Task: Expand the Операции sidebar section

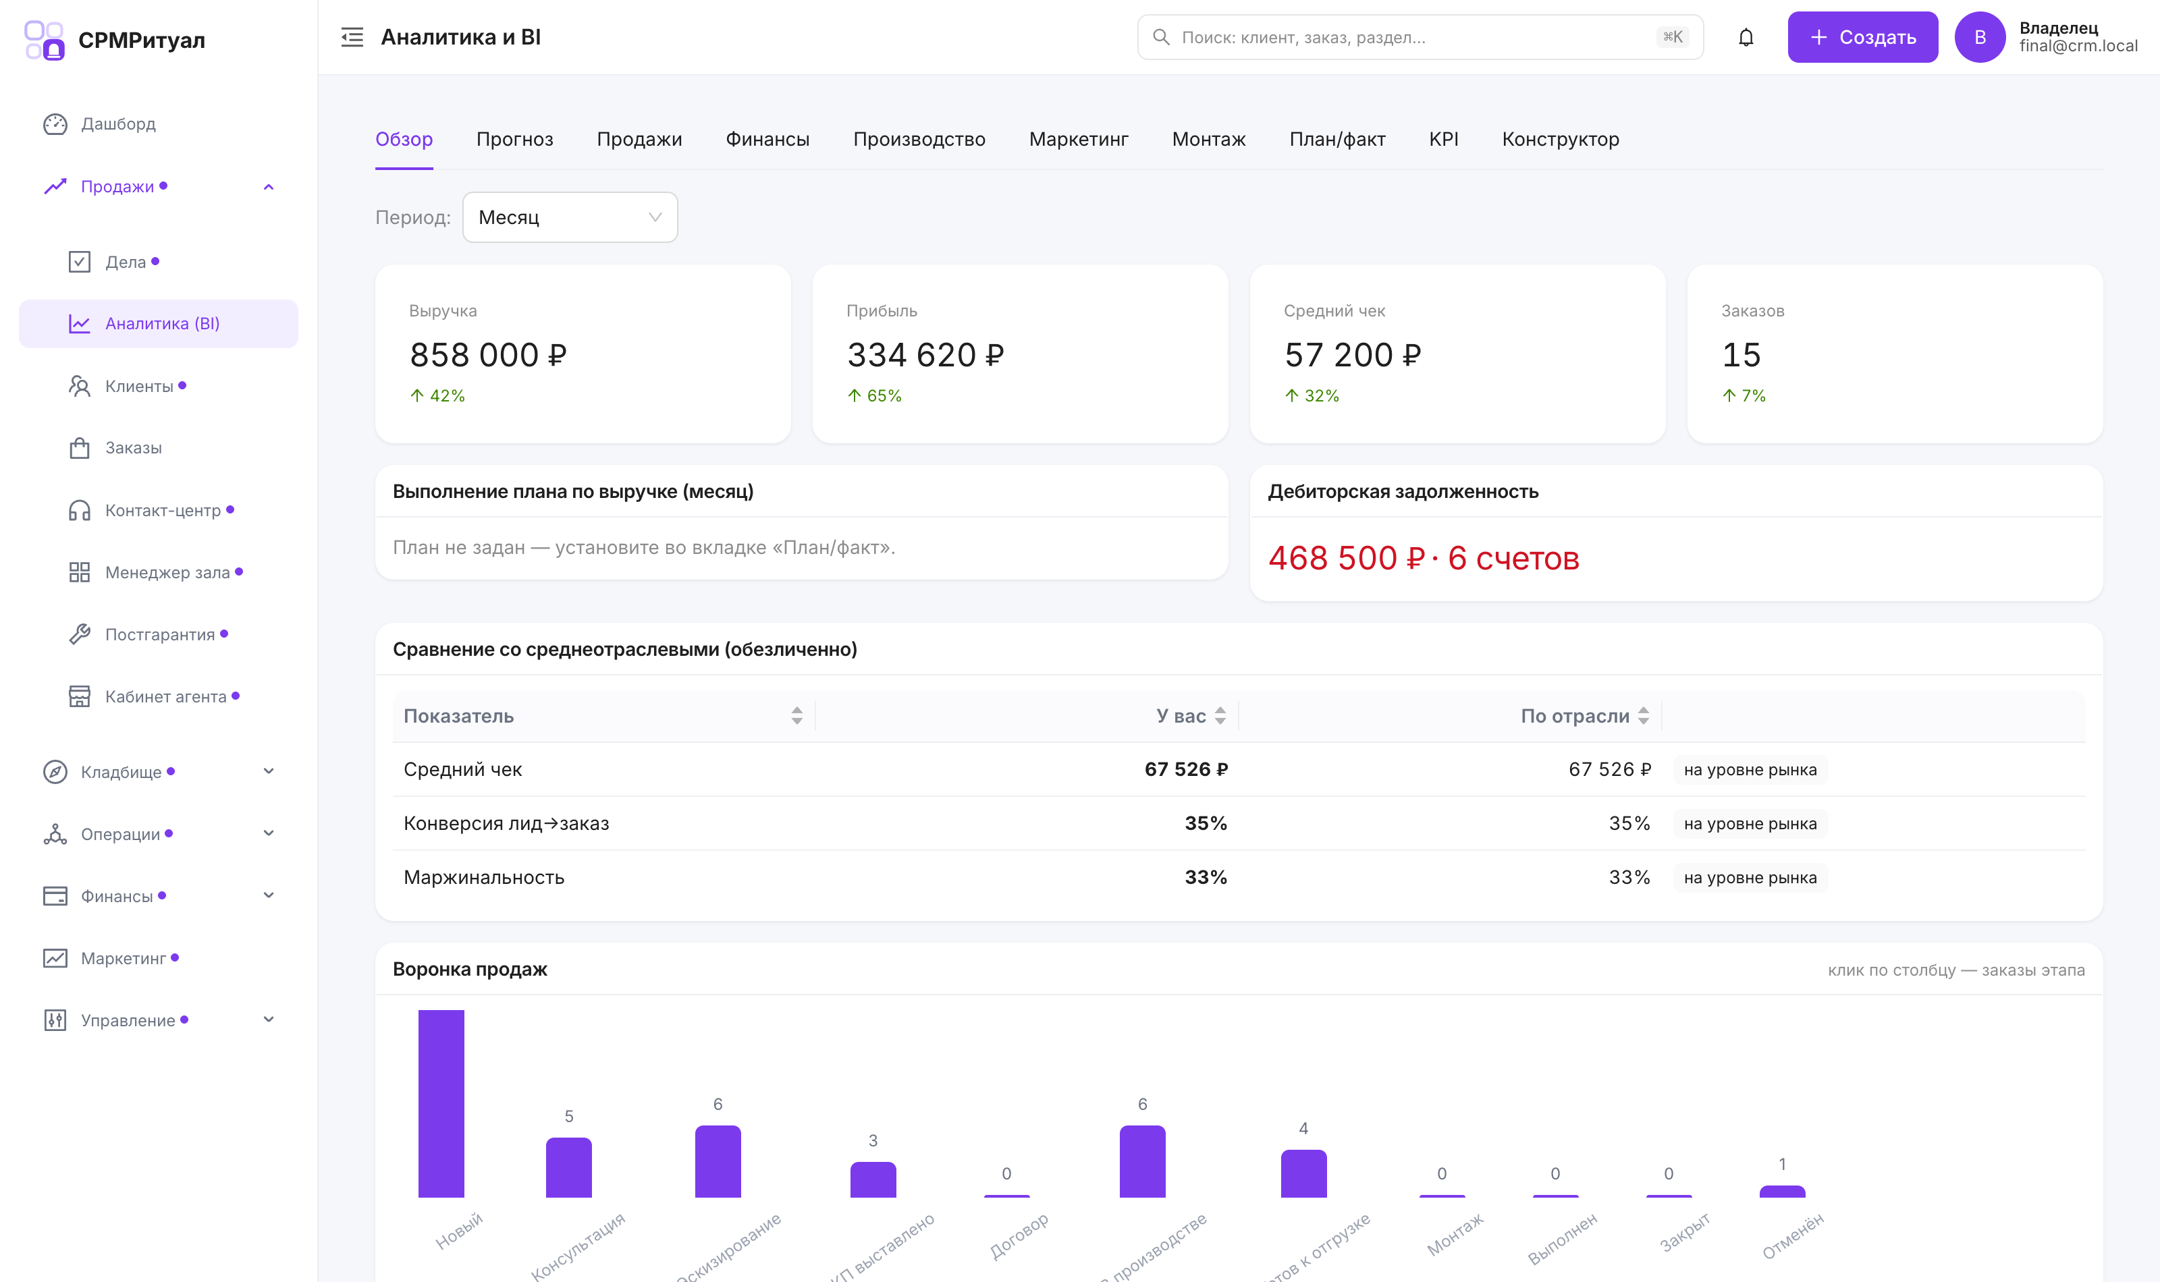Action: tap(269, 834)
